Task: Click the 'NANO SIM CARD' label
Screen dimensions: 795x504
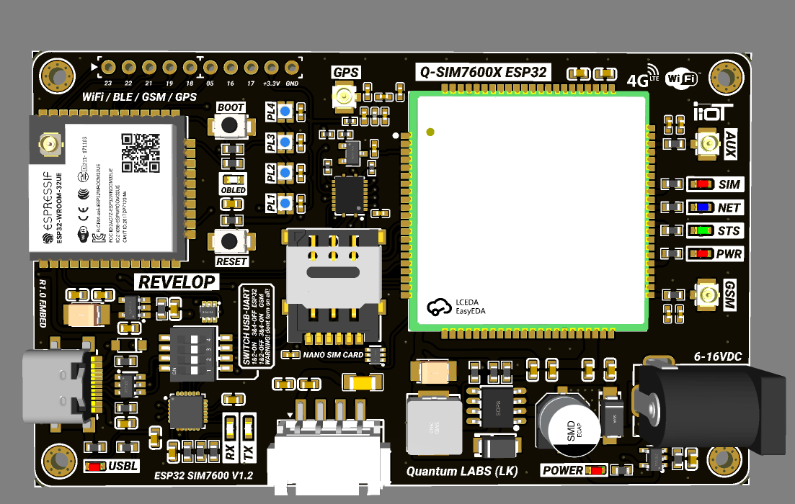Action: coord(333,355)
